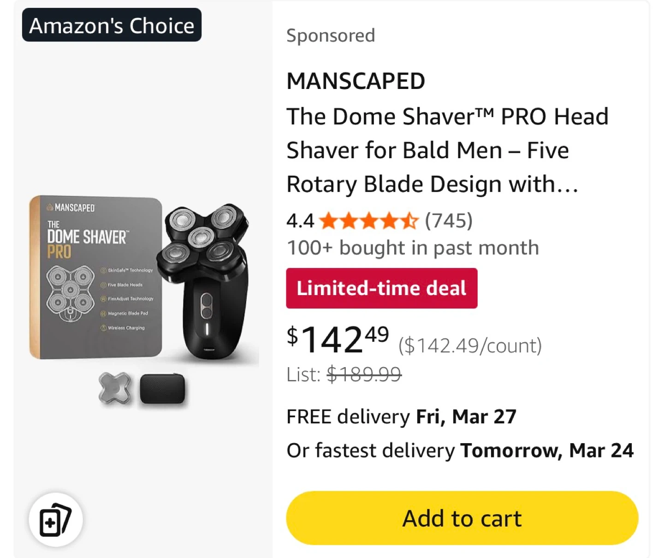Screen dimensions: 664x558
Task: Click the 4.4 rating number
Action: 300,221
